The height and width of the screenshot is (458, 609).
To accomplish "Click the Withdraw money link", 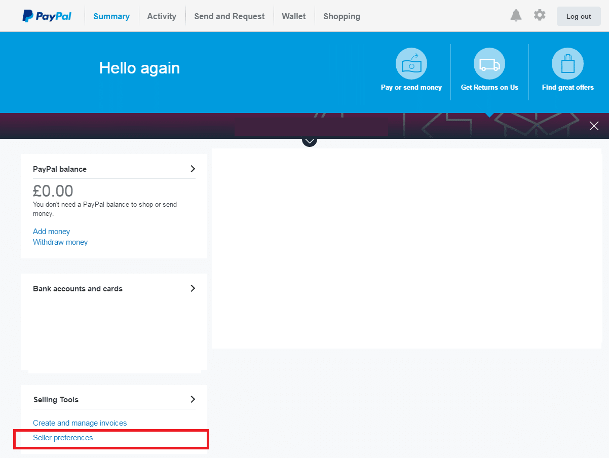I will point(60,242).
